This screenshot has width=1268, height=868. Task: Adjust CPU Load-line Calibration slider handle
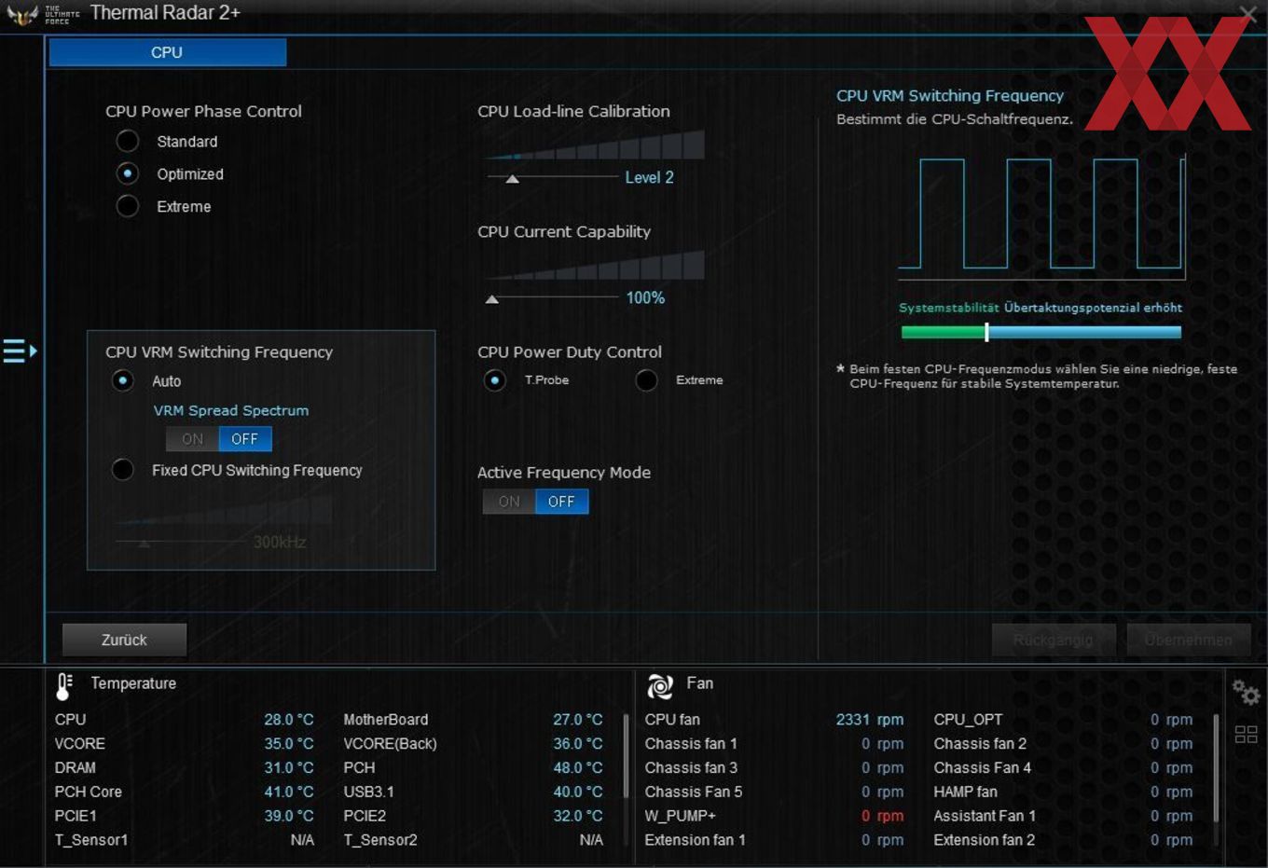pyautogui.click(x=512, y=178)
